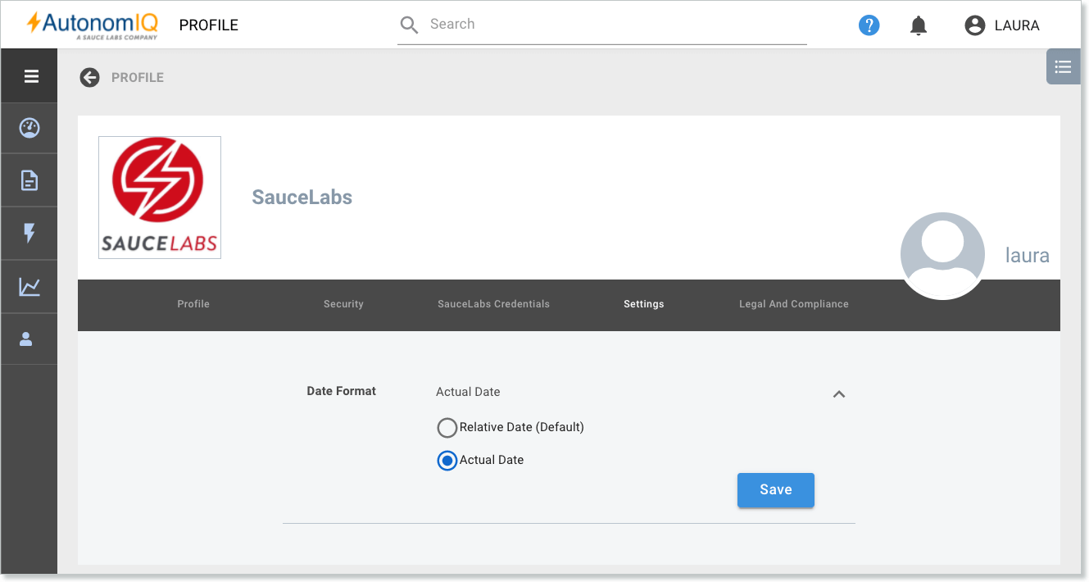Collapse the Date Format section chevron
The width and height of the screenshot is (1089, 582).
(x=838, y=394)
